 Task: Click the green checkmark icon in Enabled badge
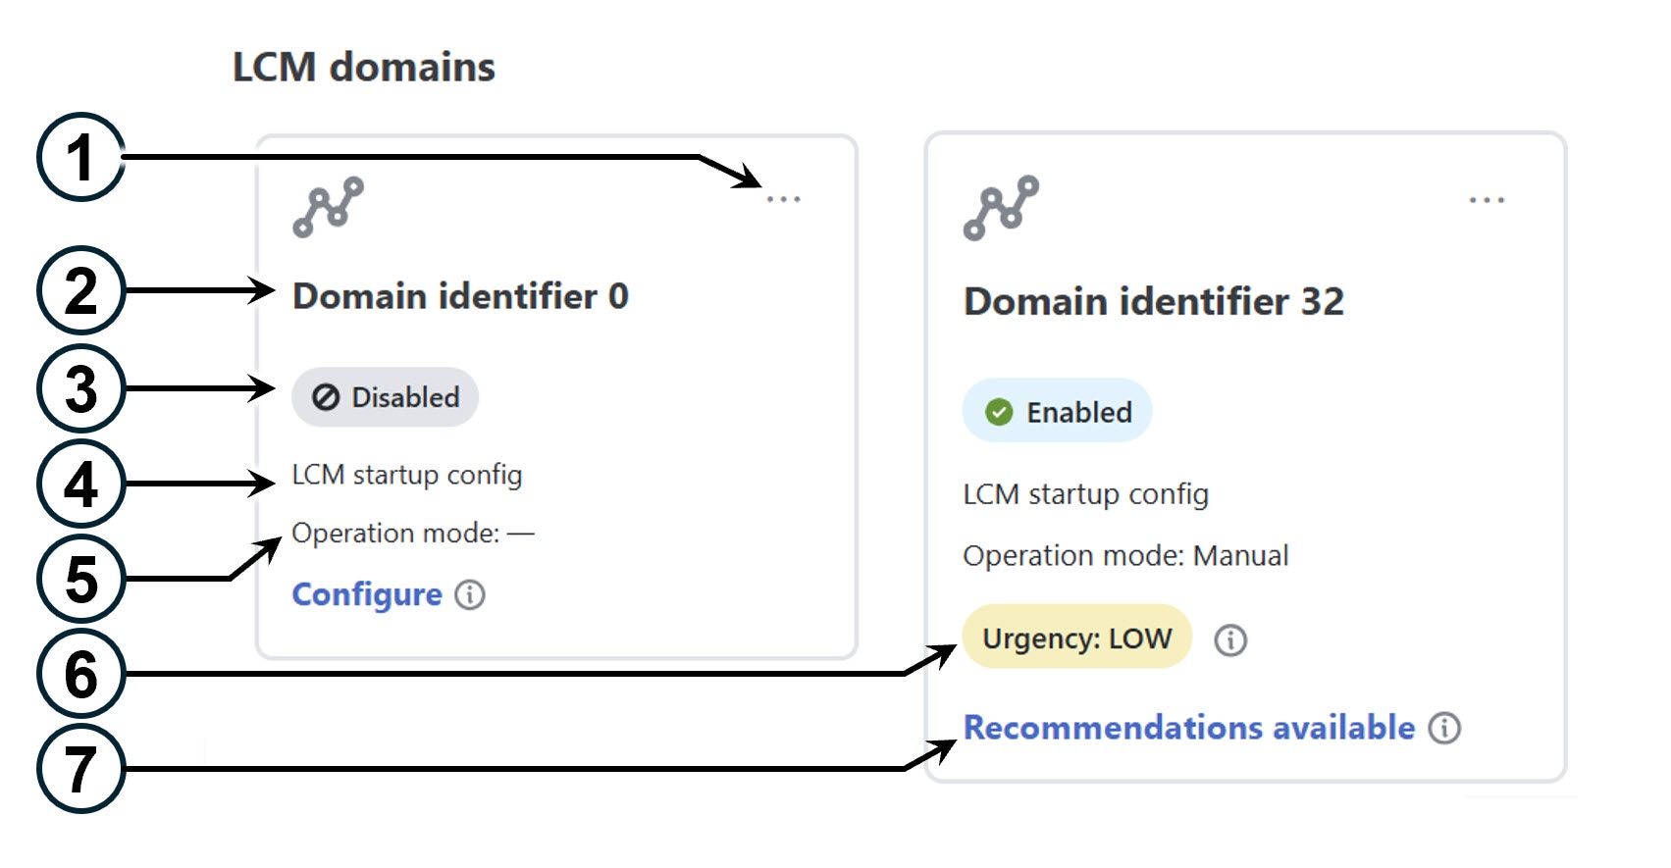[998, 412]
